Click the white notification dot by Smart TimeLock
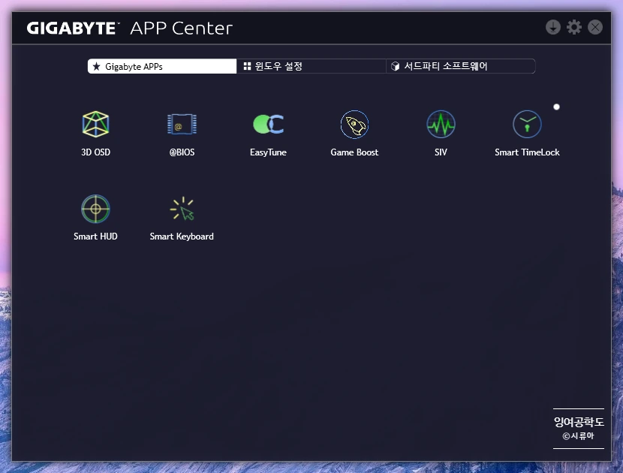 pos(556,107)
